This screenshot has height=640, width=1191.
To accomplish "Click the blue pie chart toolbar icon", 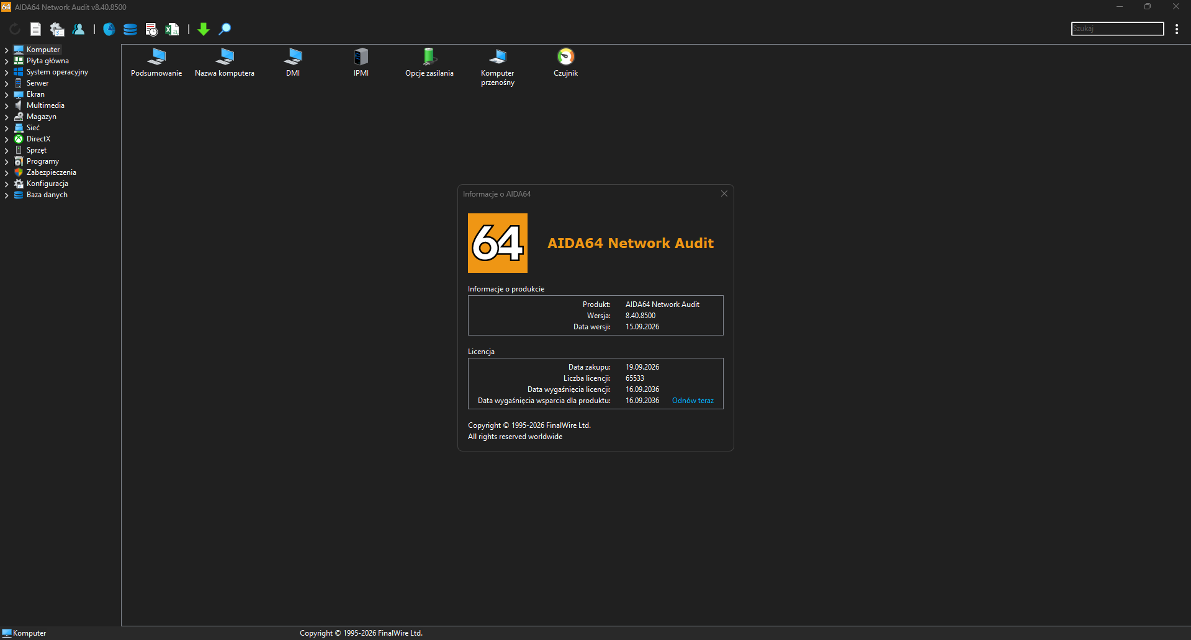I will (x=109, y=29).
